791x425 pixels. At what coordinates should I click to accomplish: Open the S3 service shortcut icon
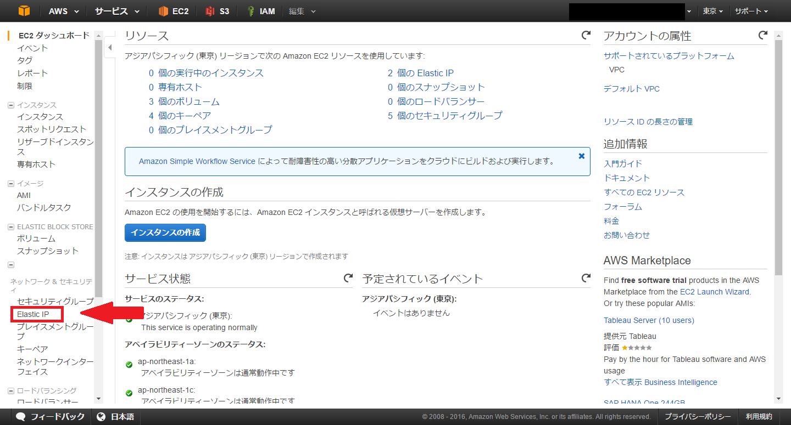click(209, 11)
